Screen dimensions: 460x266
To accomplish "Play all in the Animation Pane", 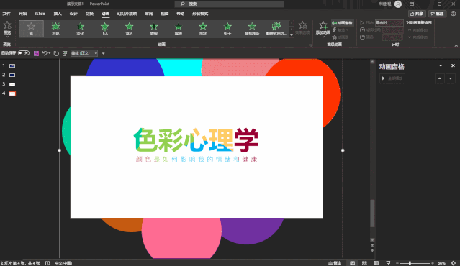I will pyautogui.click(x=392, y=78).
